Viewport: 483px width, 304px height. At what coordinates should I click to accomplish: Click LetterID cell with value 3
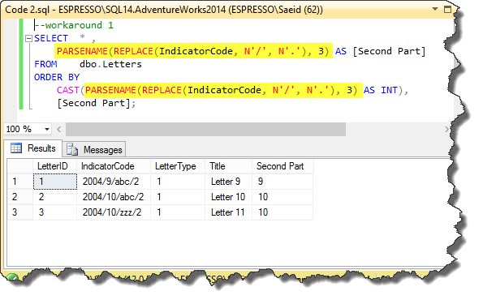[55, 212]
